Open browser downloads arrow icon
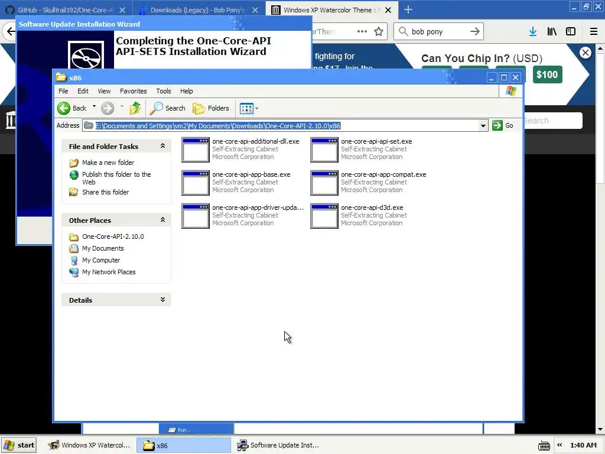605x454 pixels. pyautogui.click(x=533, y=31)
